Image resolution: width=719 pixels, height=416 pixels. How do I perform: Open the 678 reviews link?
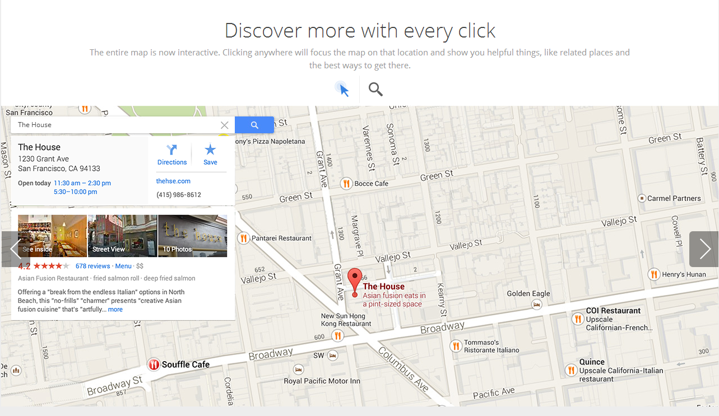click(92, 266)
